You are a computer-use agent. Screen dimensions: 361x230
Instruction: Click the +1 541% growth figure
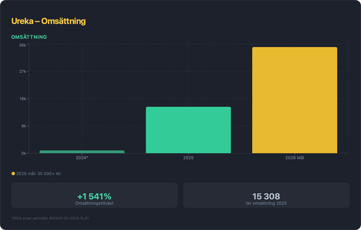coord(94,196)
